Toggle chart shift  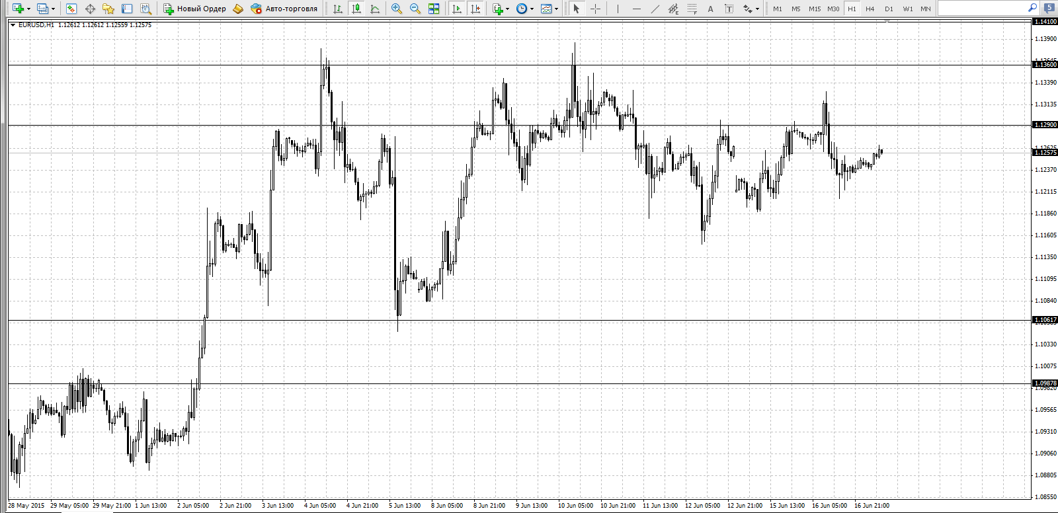(x=475, y=9)
